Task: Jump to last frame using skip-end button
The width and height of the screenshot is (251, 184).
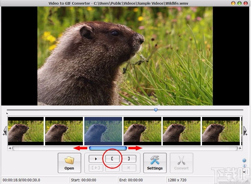Action: tap(129, 167)
